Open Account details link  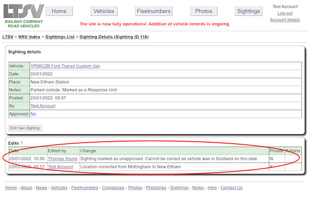point(285,20)
